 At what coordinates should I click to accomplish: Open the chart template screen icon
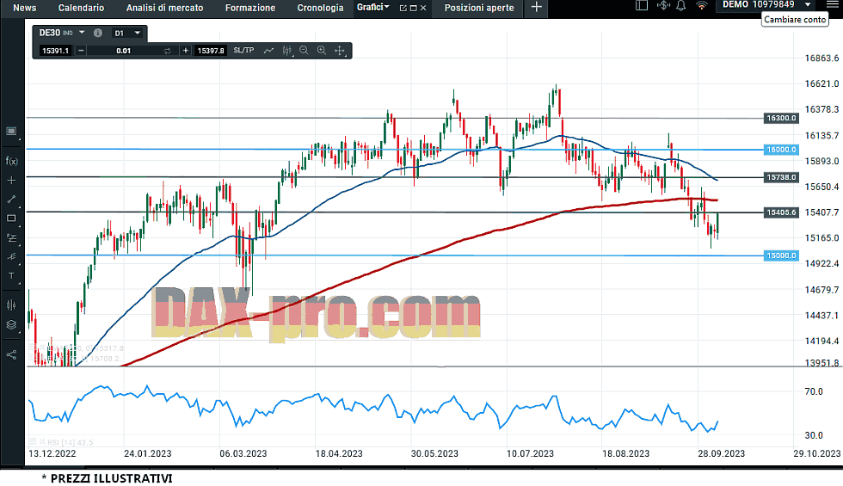pos(11,132)
